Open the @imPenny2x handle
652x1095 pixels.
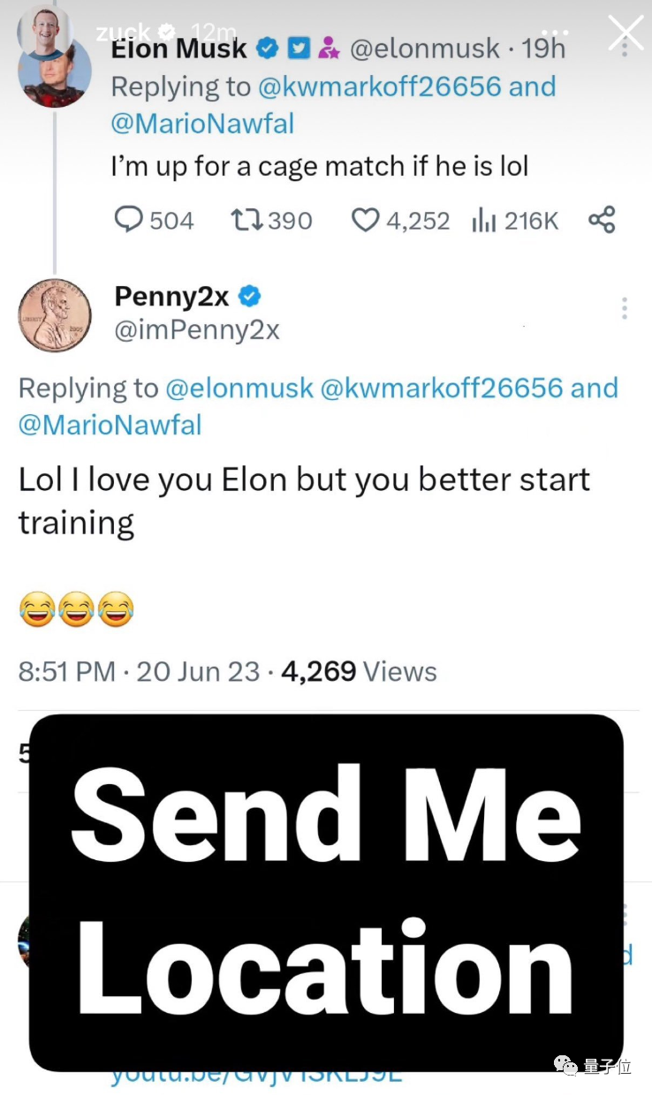197,330
